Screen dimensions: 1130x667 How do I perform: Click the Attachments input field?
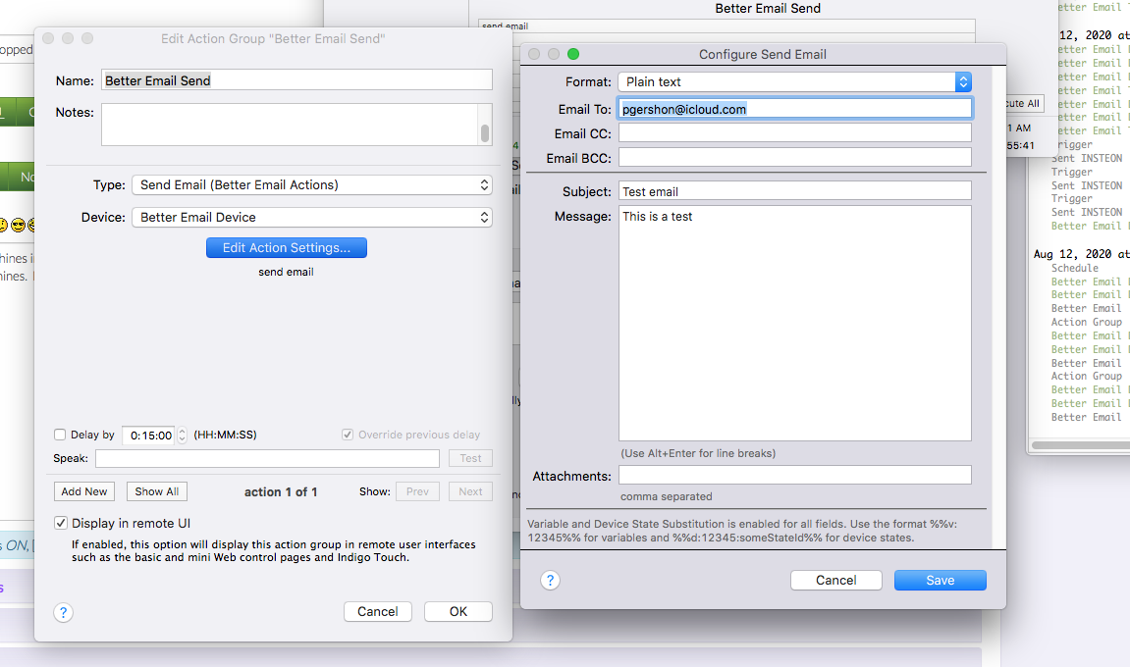point(795,476)
